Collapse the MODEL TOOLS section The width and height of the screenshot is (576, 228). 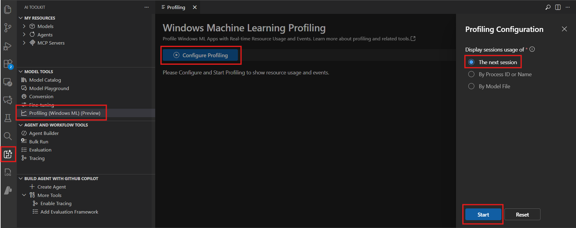(x=21, y=71)
